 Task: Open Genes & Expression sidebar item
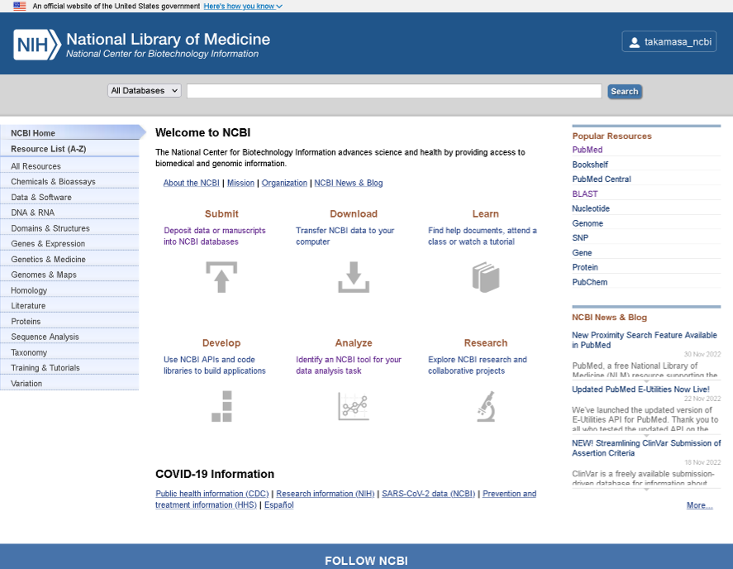tap(69, 244)
